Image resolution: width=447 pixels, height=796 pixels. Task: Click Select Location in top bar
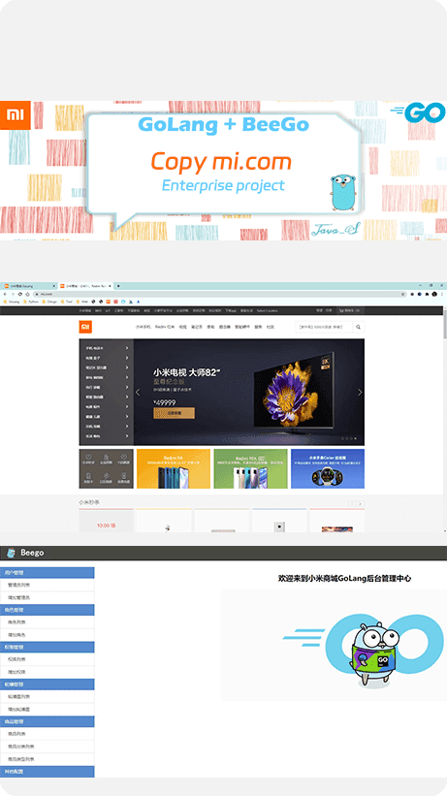[x=268, y=310]
